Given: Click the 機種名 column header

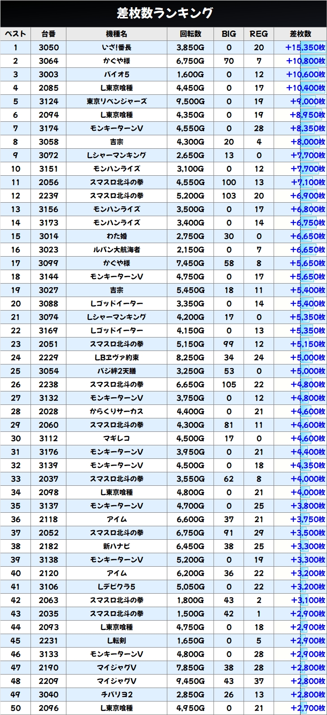Looking at the screenshot, I should click(x=117, y=34).
